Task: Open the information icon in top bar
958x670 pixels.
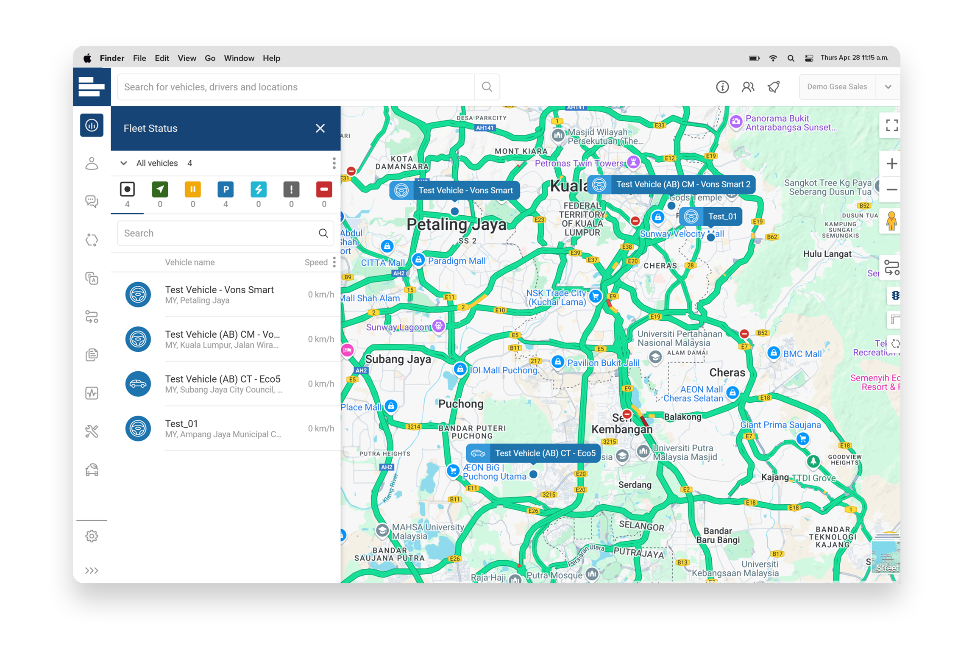Action: [x=722, y=87]
